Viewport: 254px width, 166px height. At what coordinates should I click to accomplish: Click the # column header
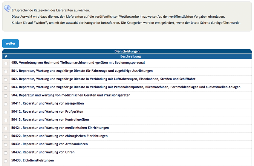(6, 56)
